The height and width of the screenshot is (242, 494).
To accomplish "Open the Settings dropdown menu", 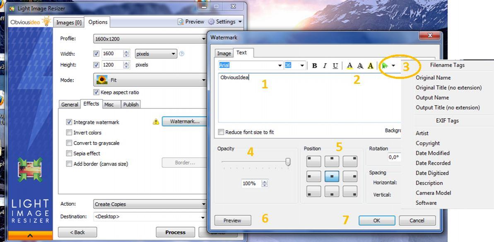I will coord(240,22).
